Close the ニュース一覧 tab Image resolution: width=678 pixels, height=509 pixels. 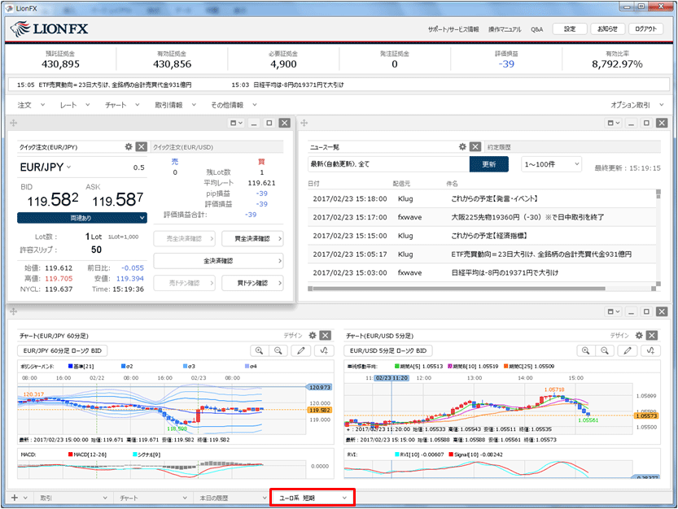(x=475, y=147)
